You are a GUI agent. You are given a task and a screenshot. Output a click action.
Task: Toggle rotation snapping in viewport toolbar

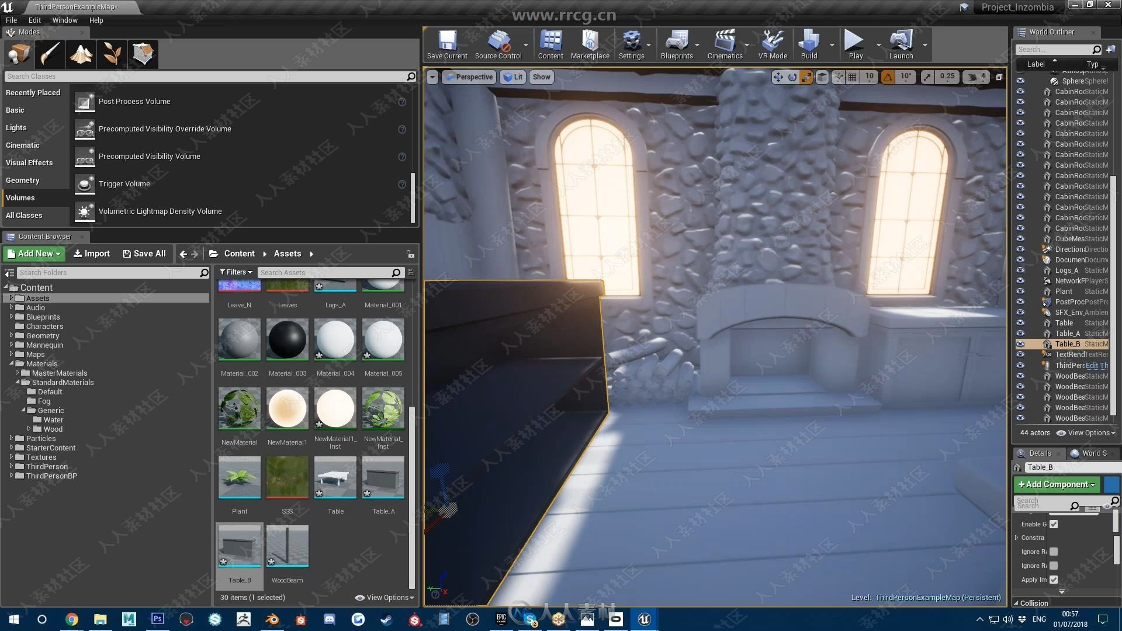(x=888, y=77)
